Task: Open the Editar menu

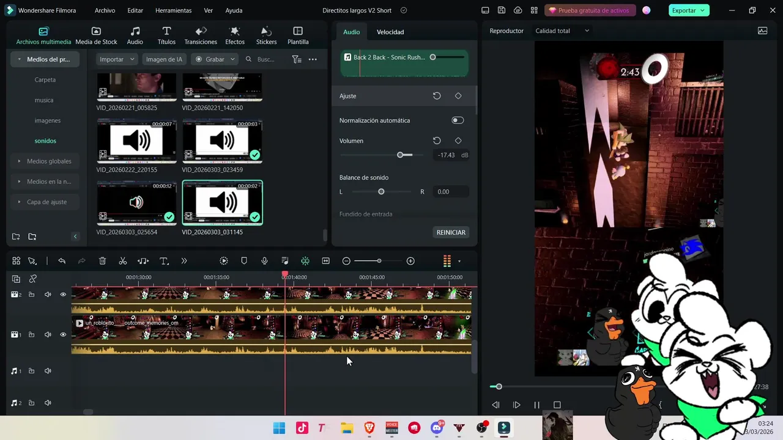Action: pyautogui.click(x=135, y=10)
